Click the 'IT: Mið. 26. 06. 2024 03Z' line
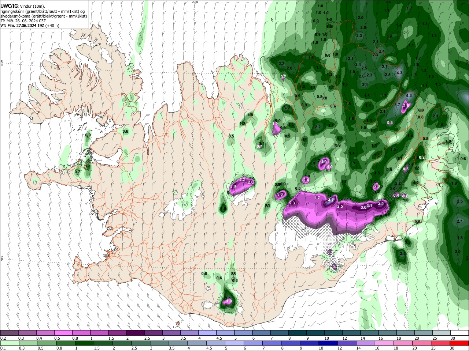This screenshot has height=351, width=469. click(x=23, y=21)
